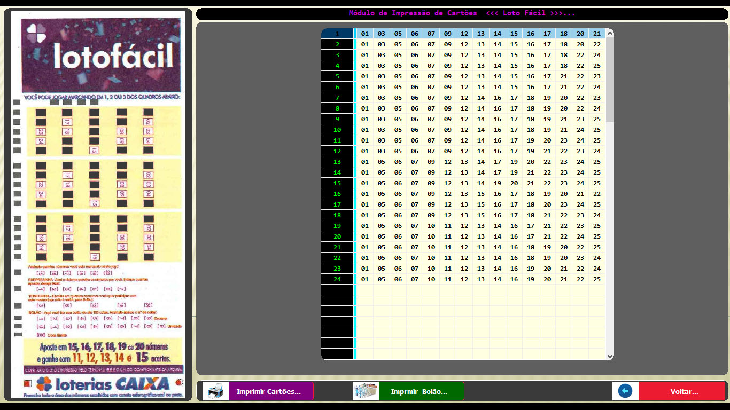Click the tickets icon beside Imprimir Bolão
730x410 pixels.
tap(366, 391)
